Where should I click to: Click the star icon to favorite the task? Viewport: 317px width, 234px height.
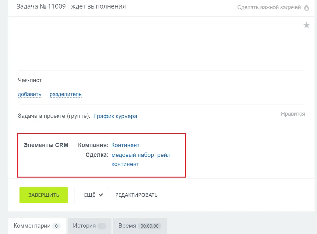[306, 25]
